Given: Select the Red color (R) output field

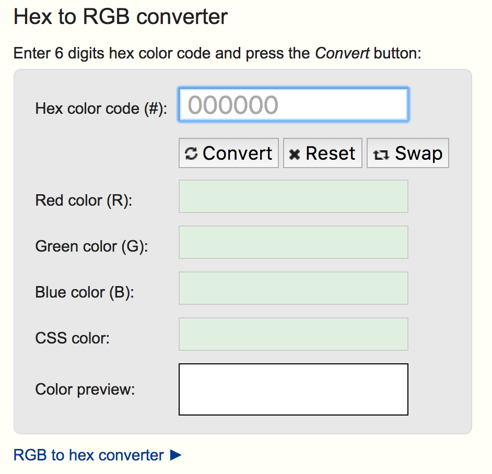Looking at the screenshot, I should pos(293,196).
